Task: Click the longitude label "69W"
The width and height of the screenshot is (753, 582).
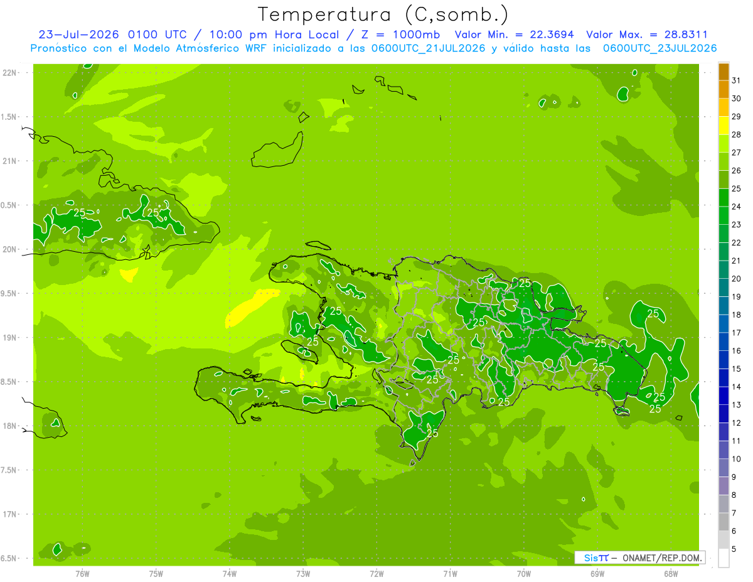Action: pyautogui.click(x=597, y=573)
